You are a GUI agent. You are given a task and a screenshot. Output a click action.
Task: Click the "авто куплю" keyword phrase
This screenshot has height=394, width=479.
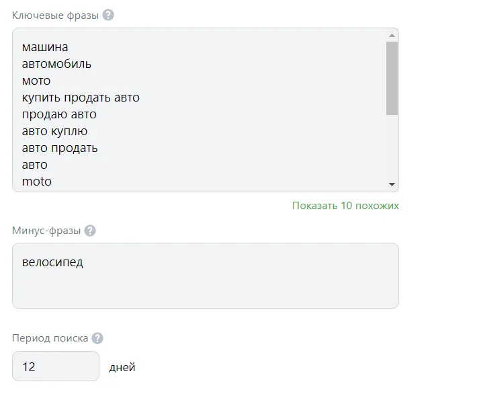point(54,131)
